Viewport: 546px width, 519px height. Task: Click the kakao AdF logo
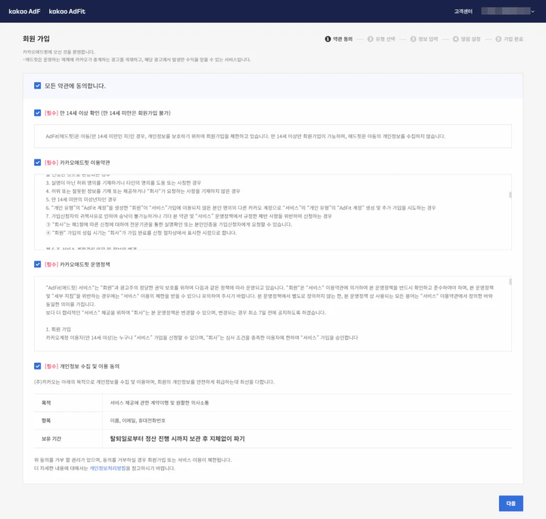[x=25, y=11]
